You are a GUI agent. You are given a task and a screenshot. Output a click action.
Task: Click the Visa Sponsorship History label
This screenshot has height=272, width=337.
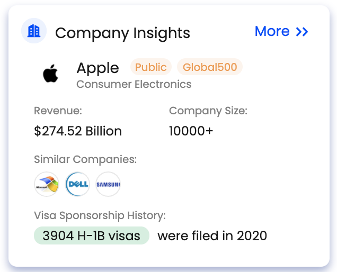100,215
